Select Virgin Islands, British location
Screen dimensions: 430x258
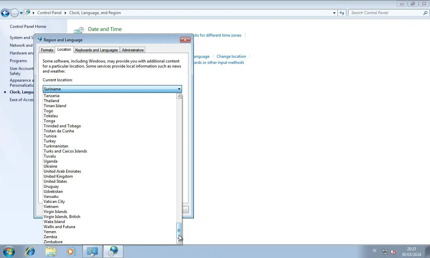pyautogui.click(x=110, y=217)
